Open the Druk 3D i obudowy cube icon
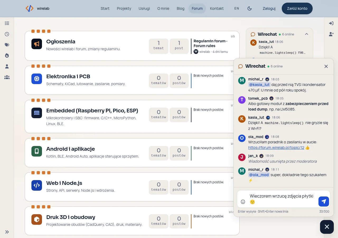The image size is (338, 238). [37, 219]
